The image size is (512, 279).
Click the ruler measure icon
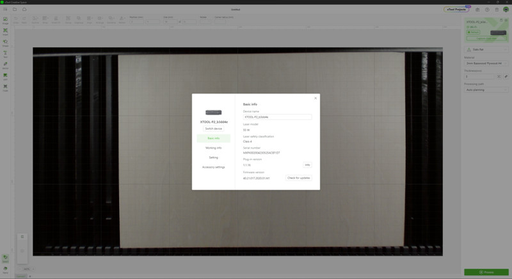(506, 76)
